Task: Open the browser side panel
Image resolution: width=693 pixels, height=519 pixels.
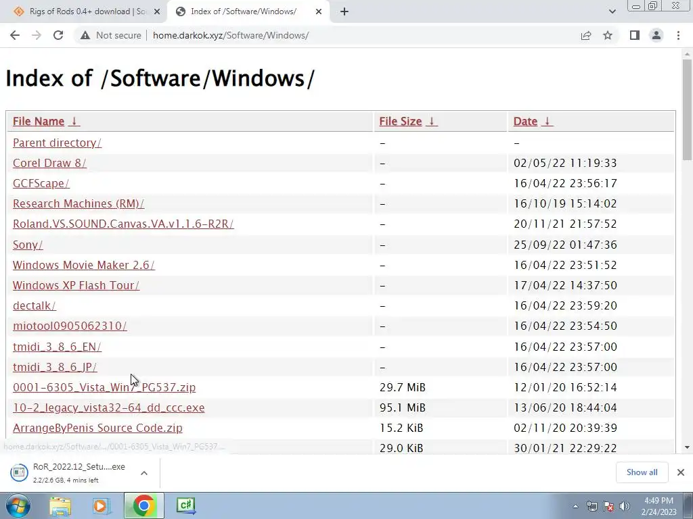Action: point(635,35)
